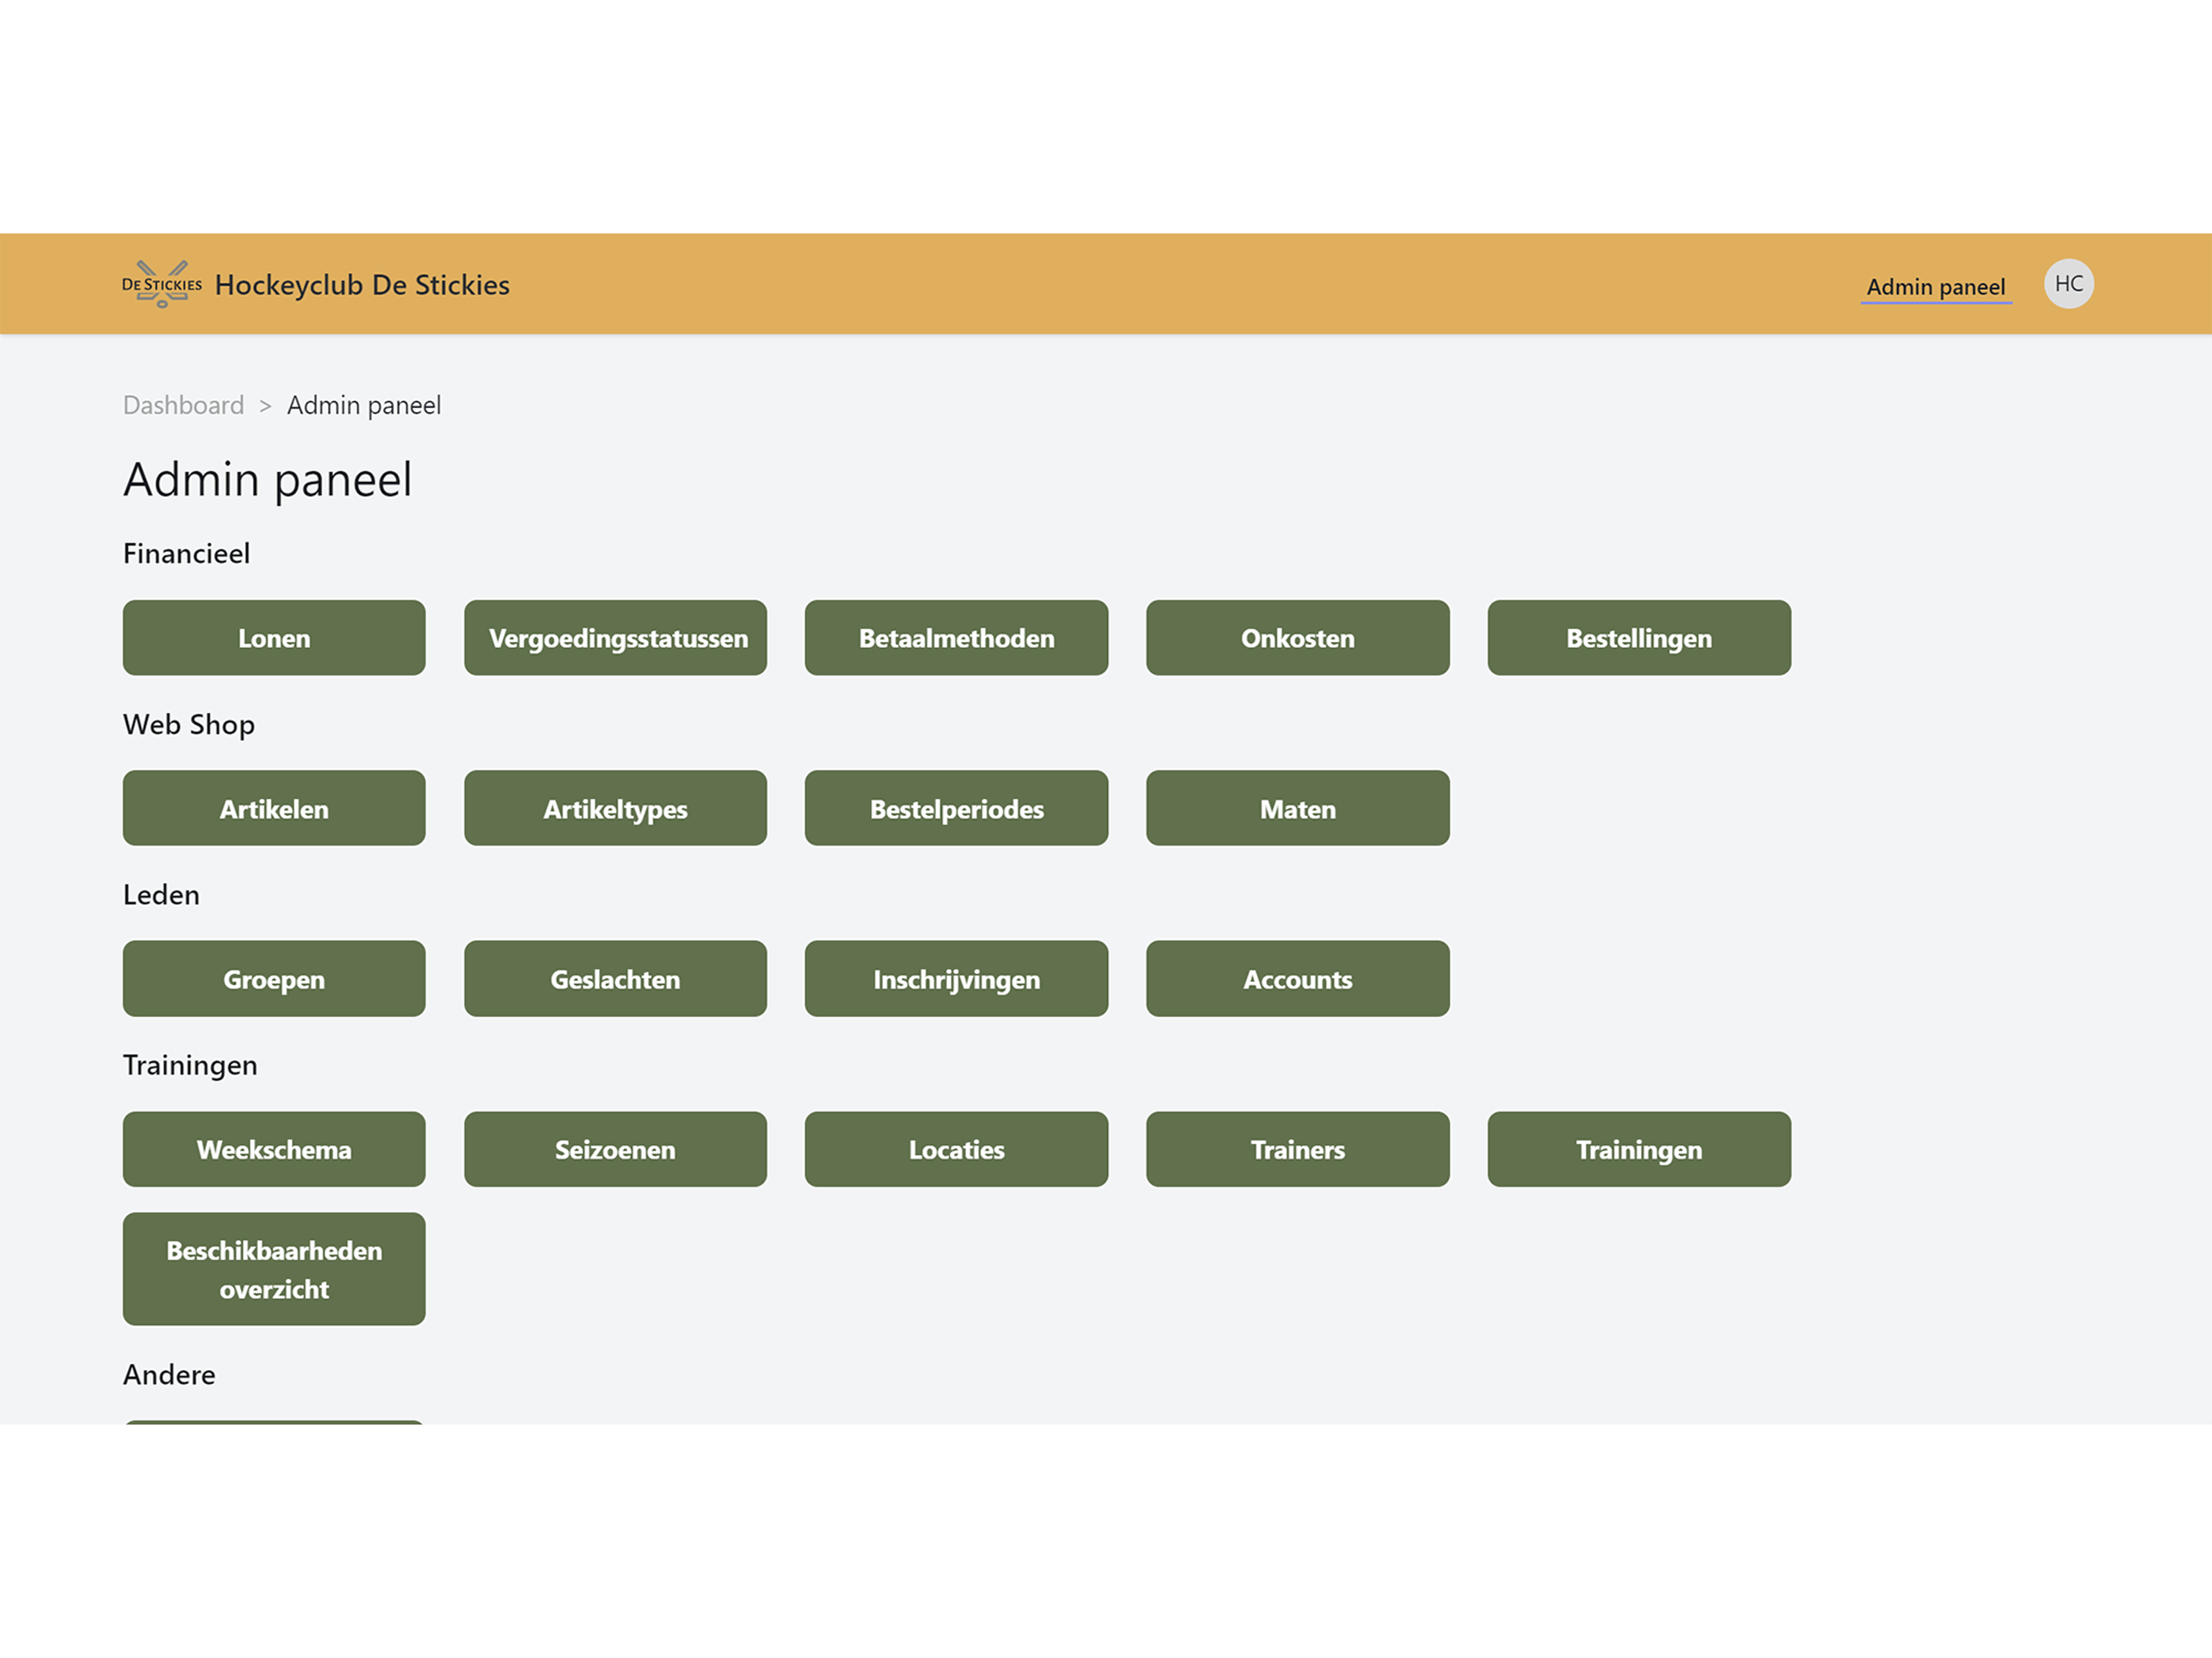Select Geslachten
The height and width of the screenshot is (1658, 2212).
(615, 978)
